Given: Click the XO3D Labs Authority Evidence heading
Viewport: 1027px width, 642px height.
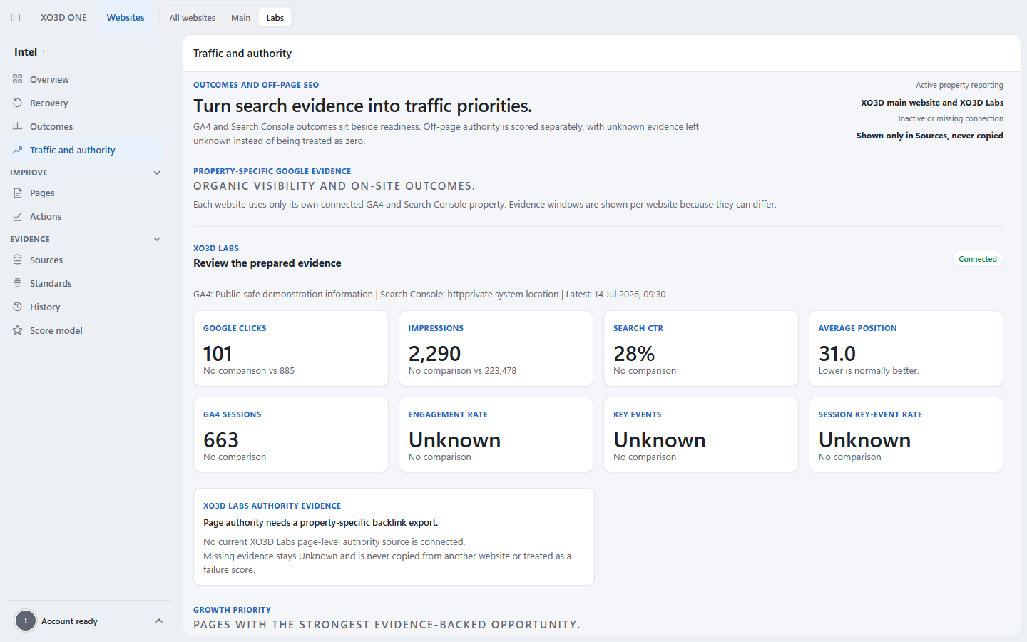Looking at the screenshot, I should [272, 506].
